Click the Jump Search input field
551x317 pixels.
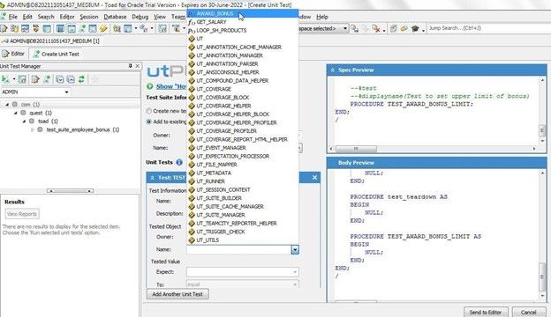tap(488, 28)
